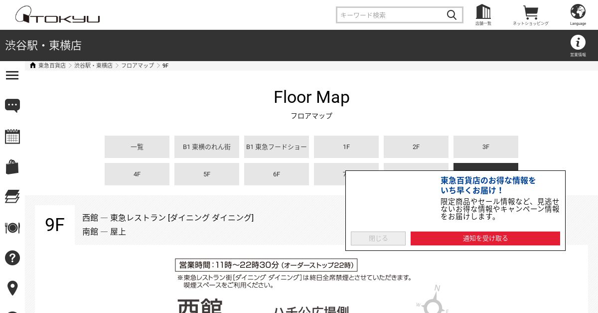Click the location pin sidebar icon
The width and height of the screenshot is (598, 313).
(x=12, y=288)
